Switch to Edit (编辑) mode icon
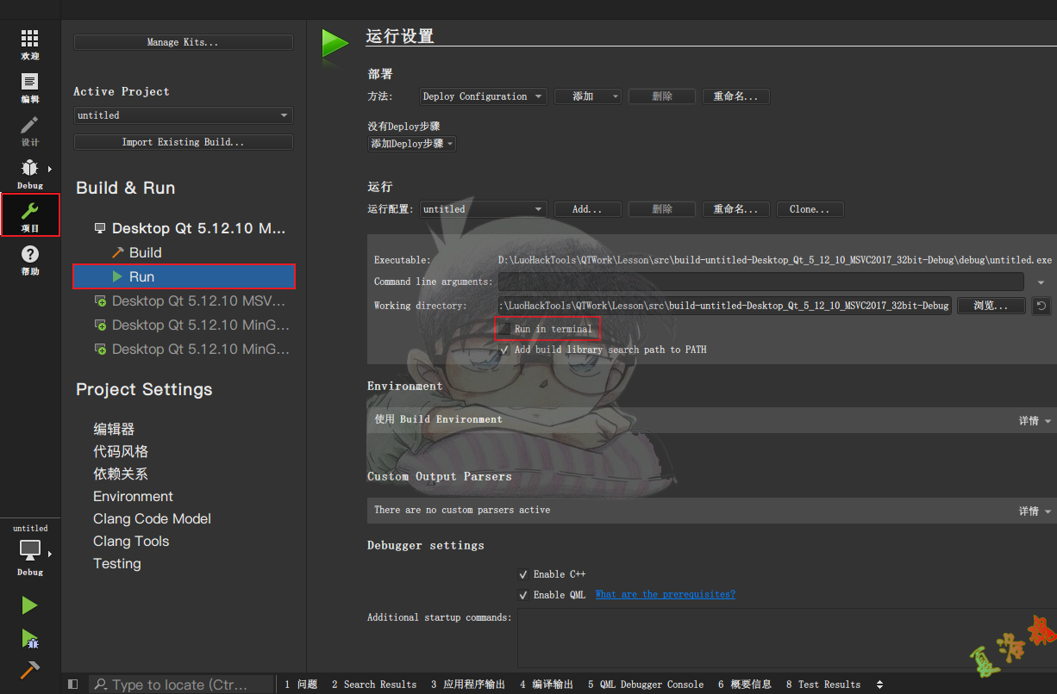1057x694 pixels. tap(30, 87)
